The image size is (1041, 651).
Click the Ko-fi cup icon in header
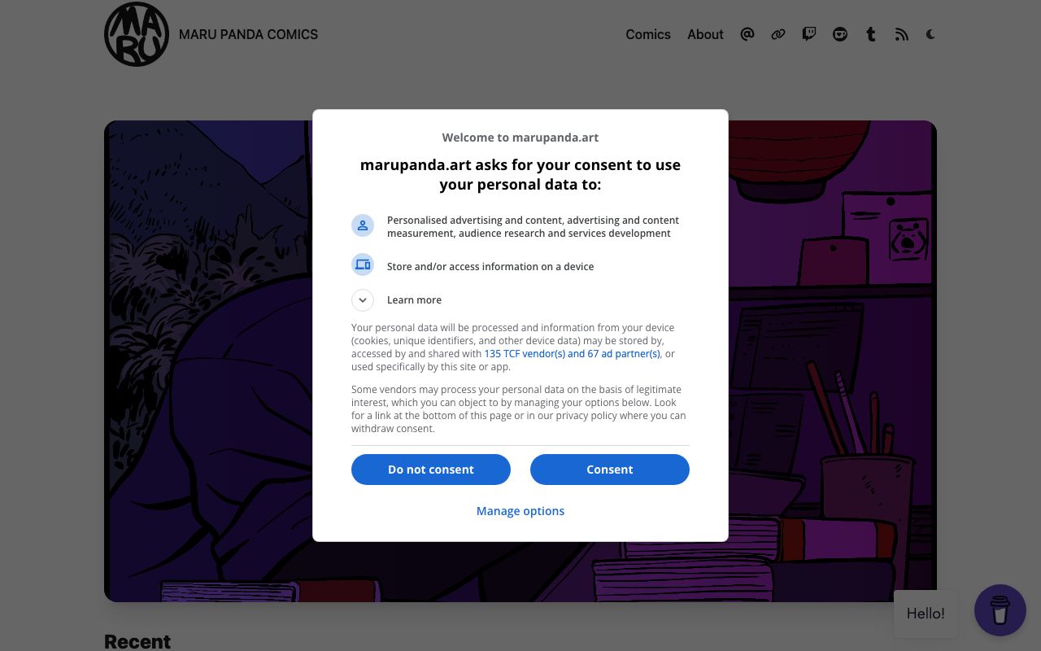[840, 34]
